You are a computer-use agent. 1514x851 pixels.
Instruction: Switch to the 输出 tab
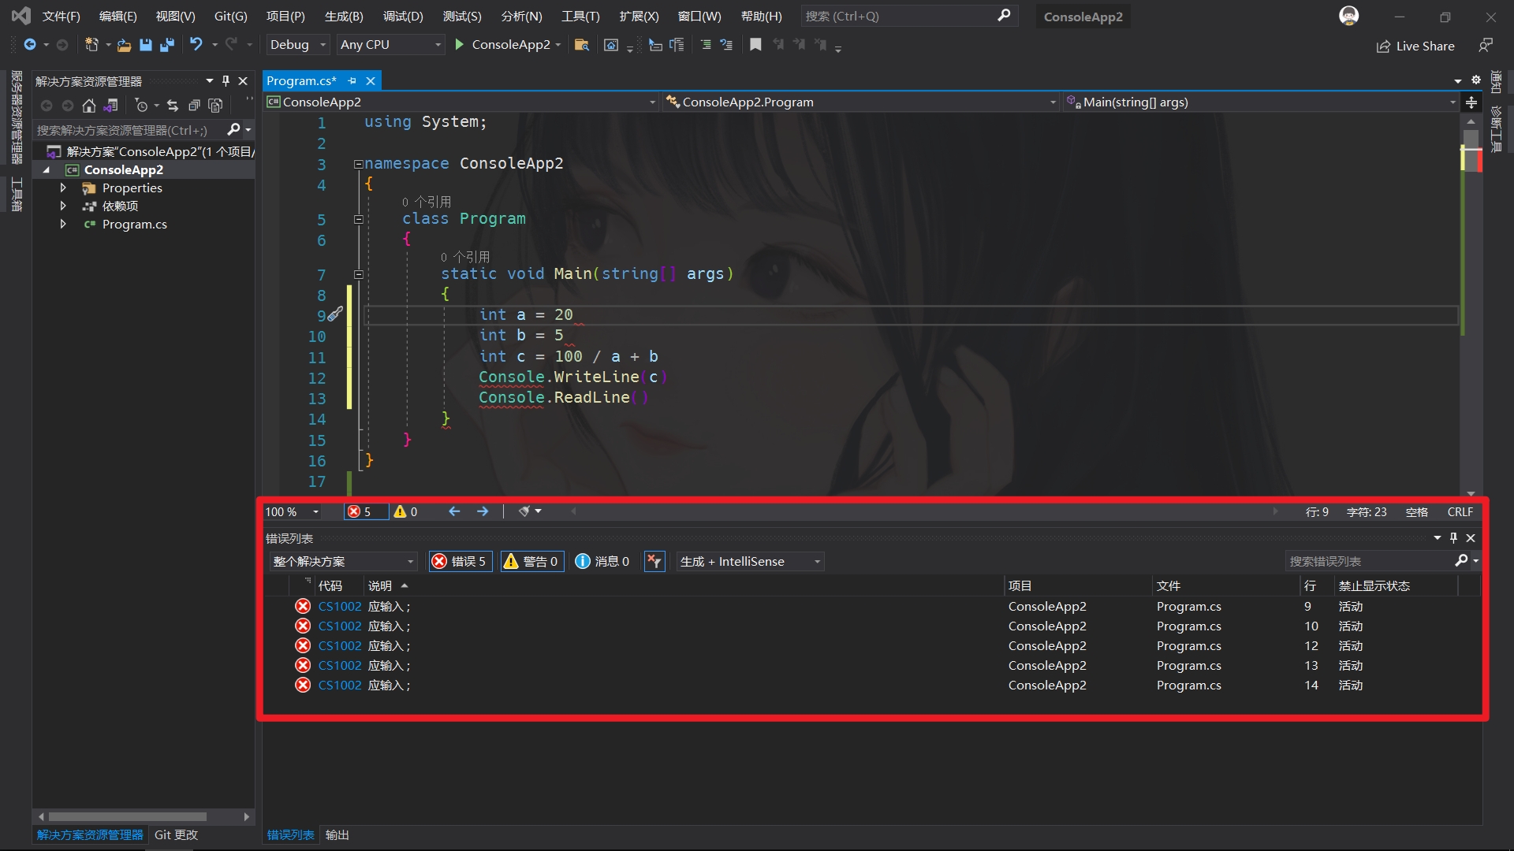tap(337, 834)
